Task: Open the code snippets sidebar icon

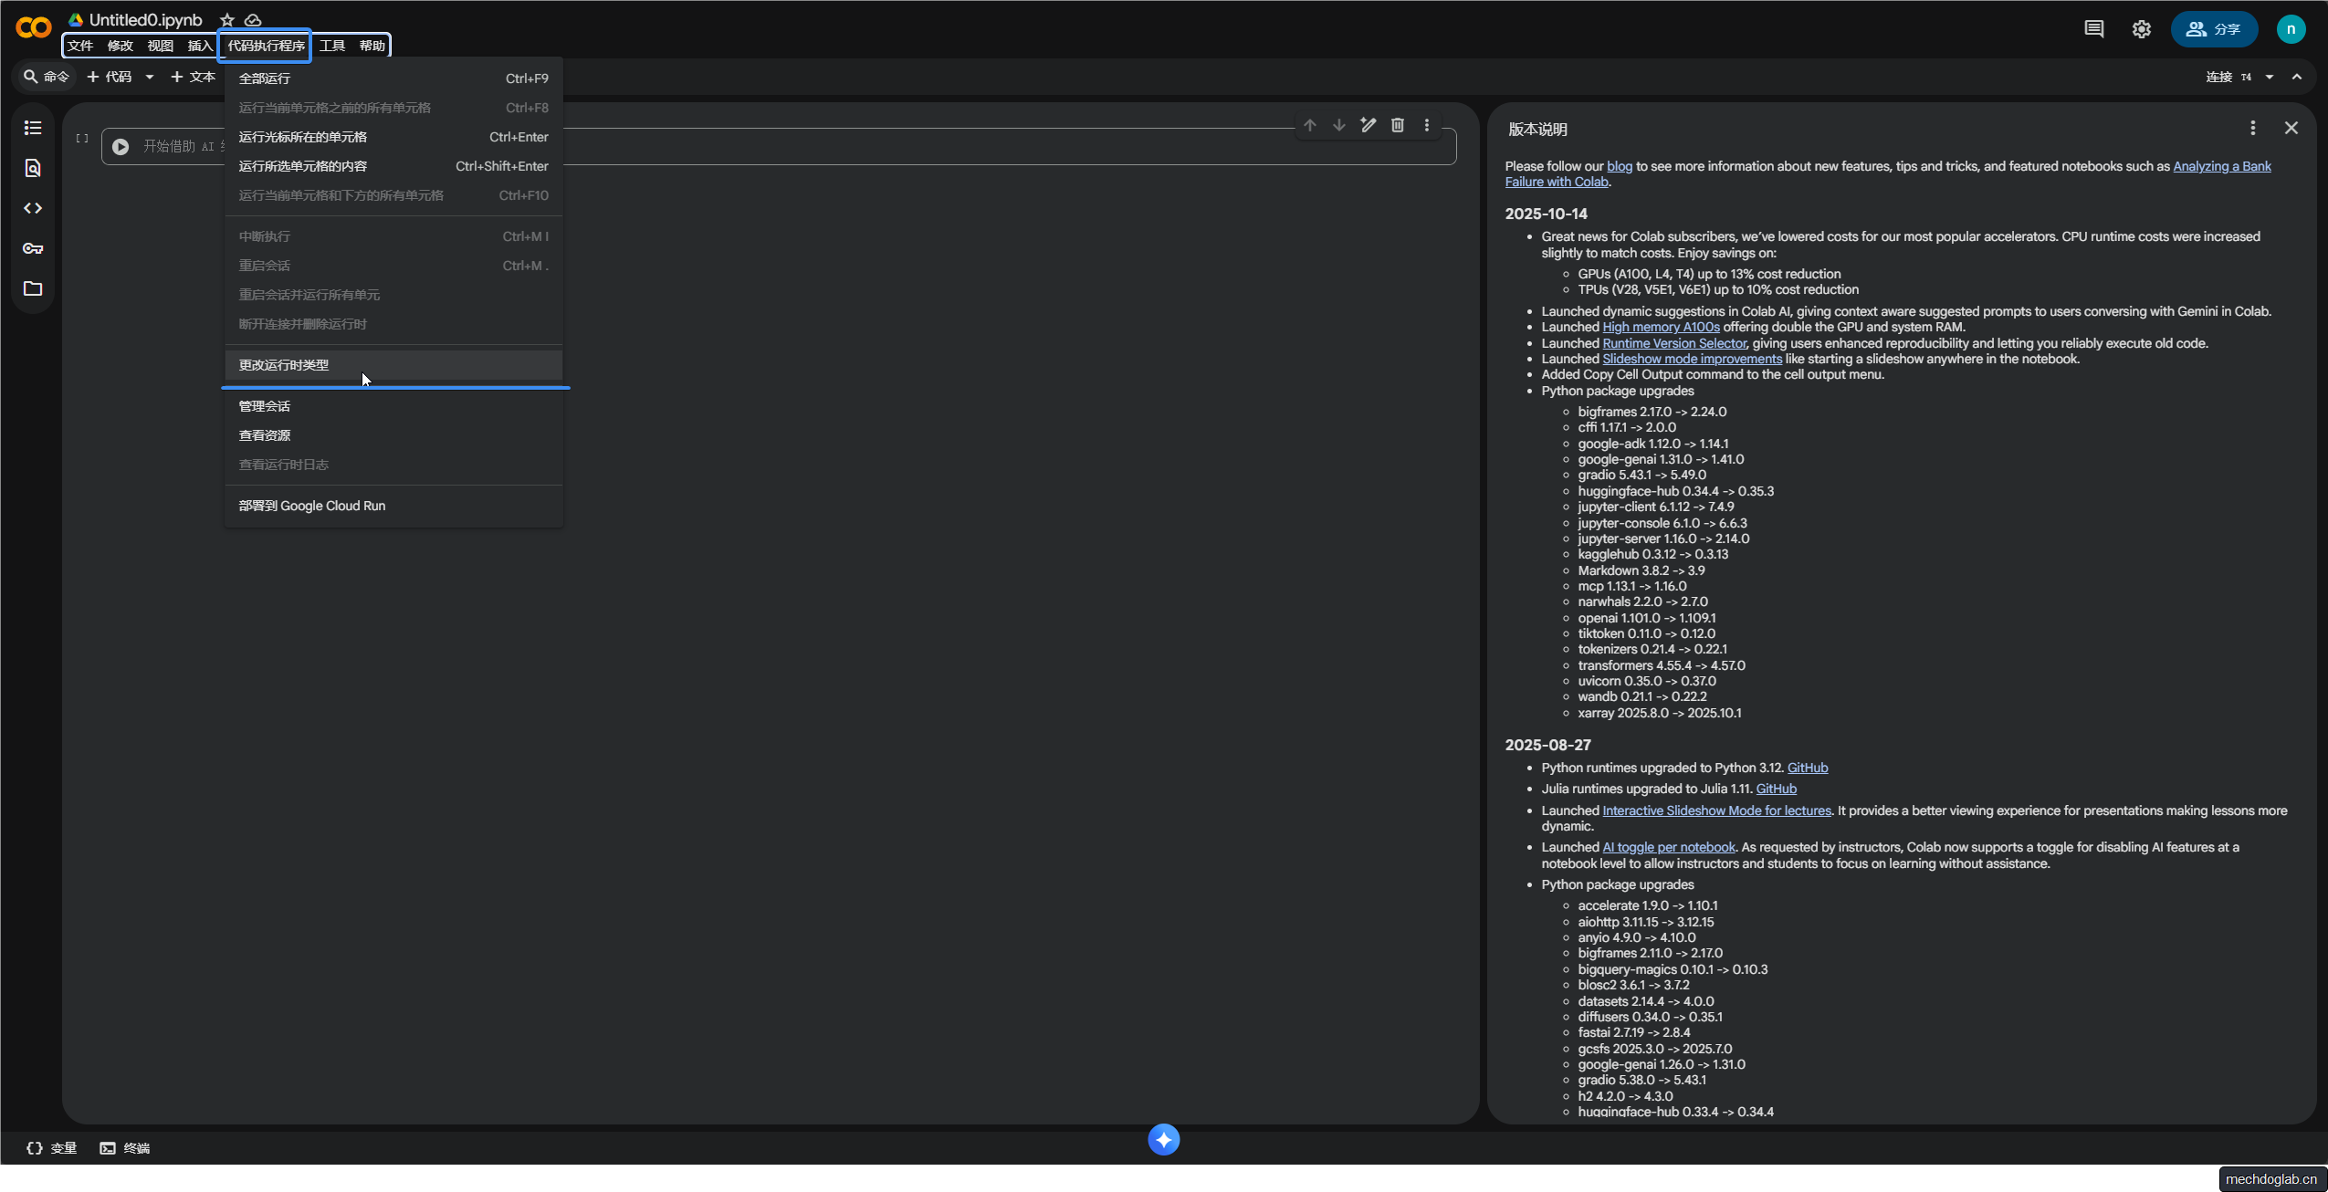Action: pos(33,208)
